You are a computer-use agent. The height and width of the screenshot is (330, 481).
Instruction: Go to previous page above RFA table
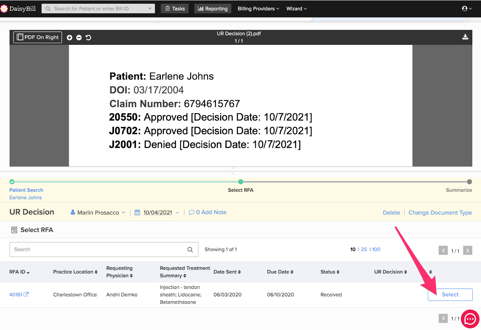point(443,250)
